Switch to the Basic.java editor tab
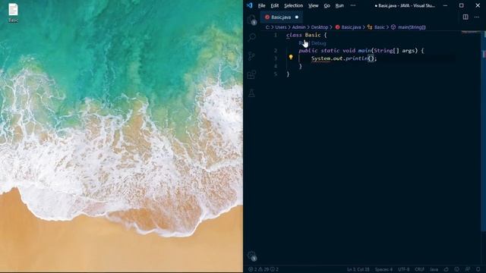Viewport: 486px width, 273px height. 282,17
